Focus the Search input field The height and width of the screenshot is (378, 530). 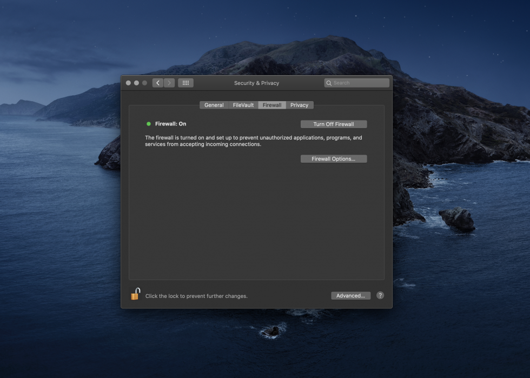click(x=360, y=83)
